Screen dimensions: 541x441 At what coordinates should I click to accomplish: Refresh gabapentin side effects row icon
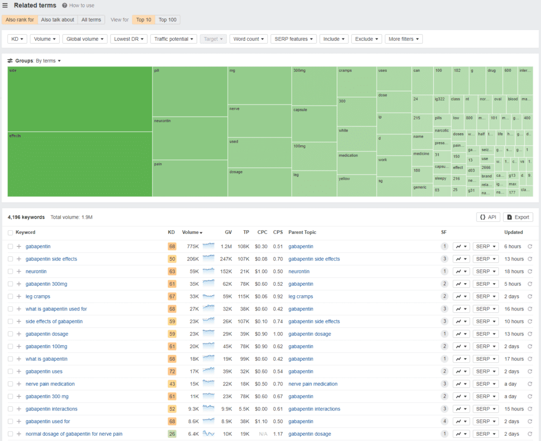tap(530, 259)
